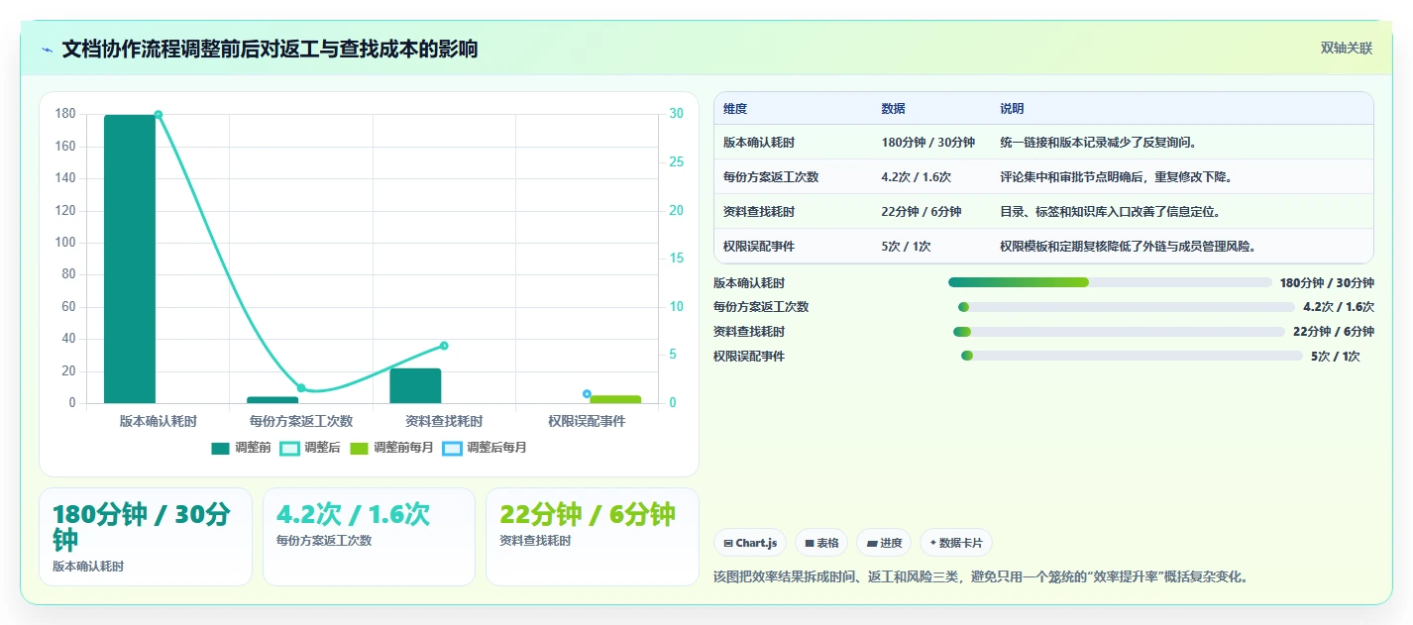Click the 维度 column header
The height and width of the screenshot is (625, 1413).
click(x=735, y=109)
